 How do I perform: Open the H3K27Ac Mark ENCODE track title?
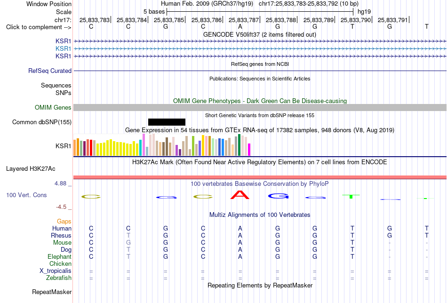point(260,162)
